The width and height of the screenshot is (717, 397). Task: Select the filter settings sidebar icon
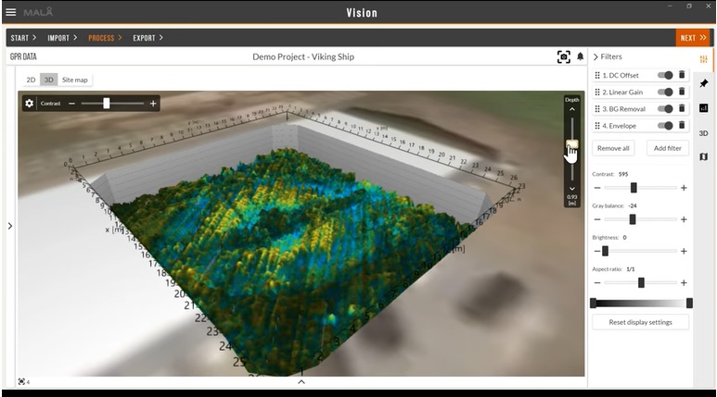[704, 59]
